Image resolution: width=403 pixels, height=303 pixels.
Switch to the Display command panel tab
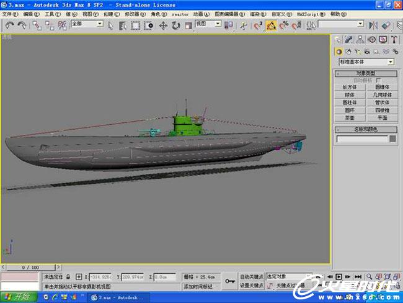383,39
